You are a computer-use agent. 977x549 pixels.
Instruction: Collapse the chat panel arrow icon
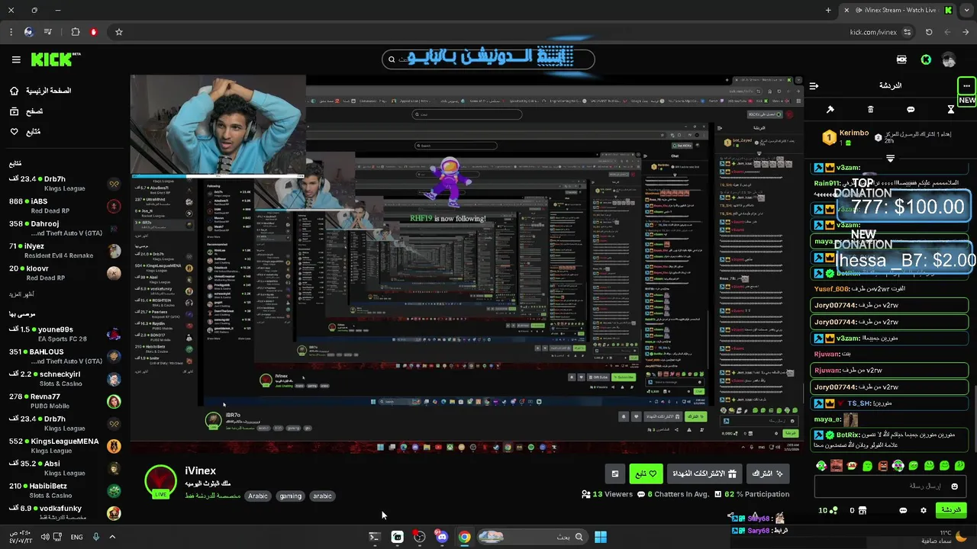tap(814, 86)
